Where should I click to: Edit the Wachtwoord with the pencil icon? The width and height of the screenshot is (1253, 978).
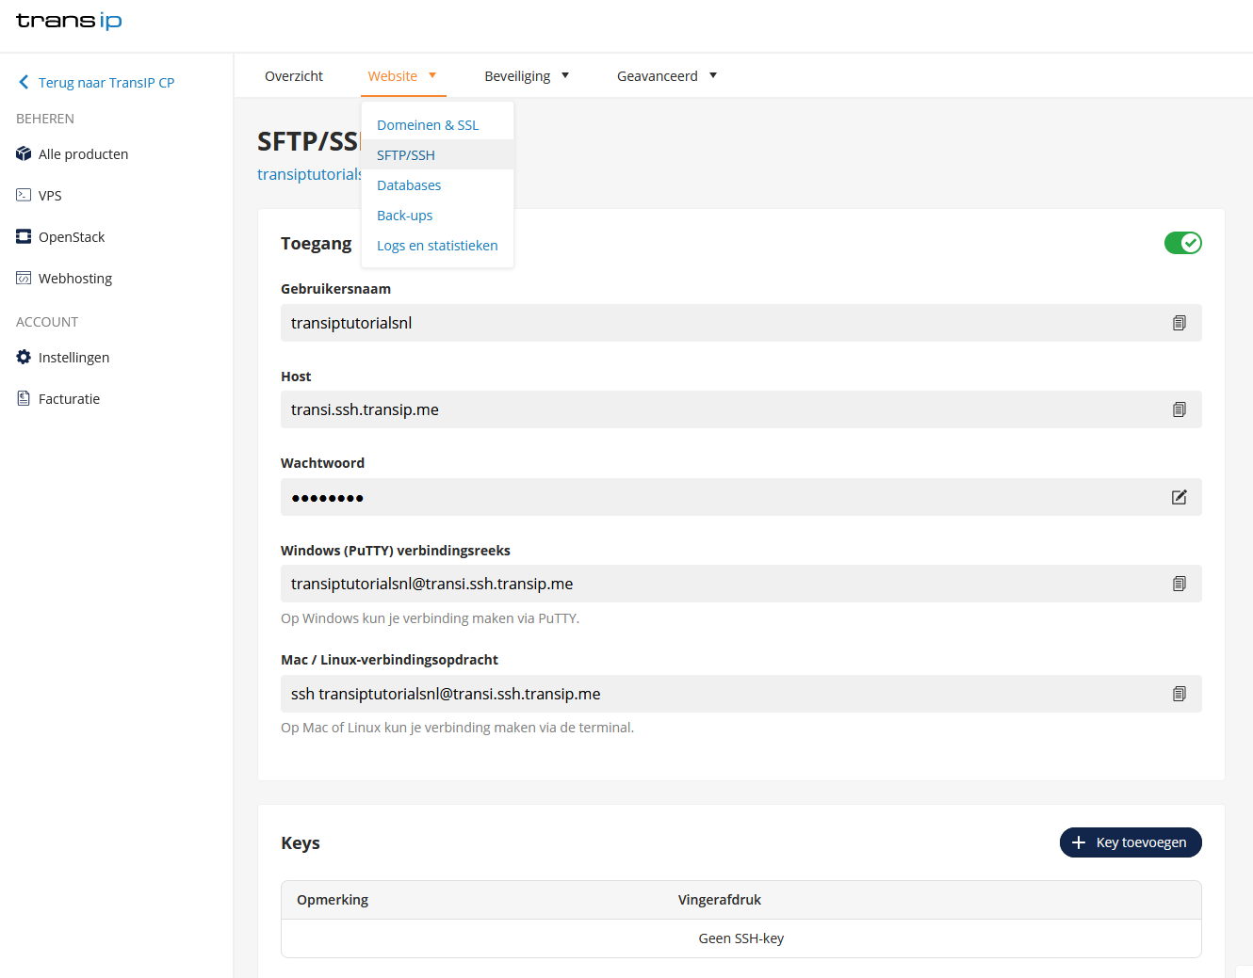coord(1179,497)
